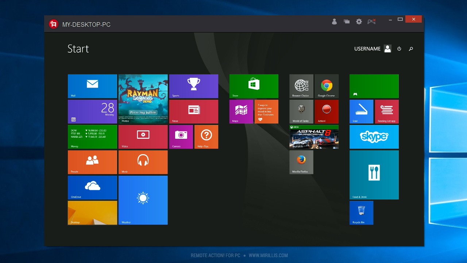The height and width of the screenshot is (263, 467).
Task: Click the Remote Action logo next to MY-DESKTOP-PC
Action: 54,24
